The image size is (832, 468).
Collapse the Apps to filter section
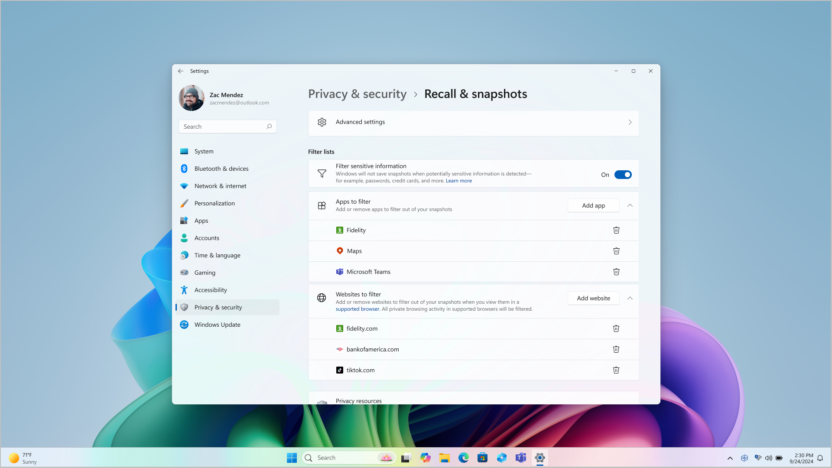click(x=630, y=205)
